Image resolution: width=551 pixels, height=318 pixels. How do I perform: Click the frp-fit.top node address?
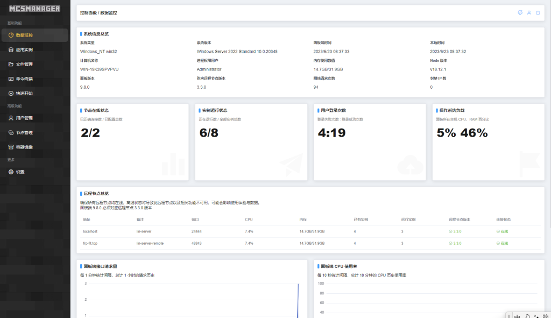[90, 243]
